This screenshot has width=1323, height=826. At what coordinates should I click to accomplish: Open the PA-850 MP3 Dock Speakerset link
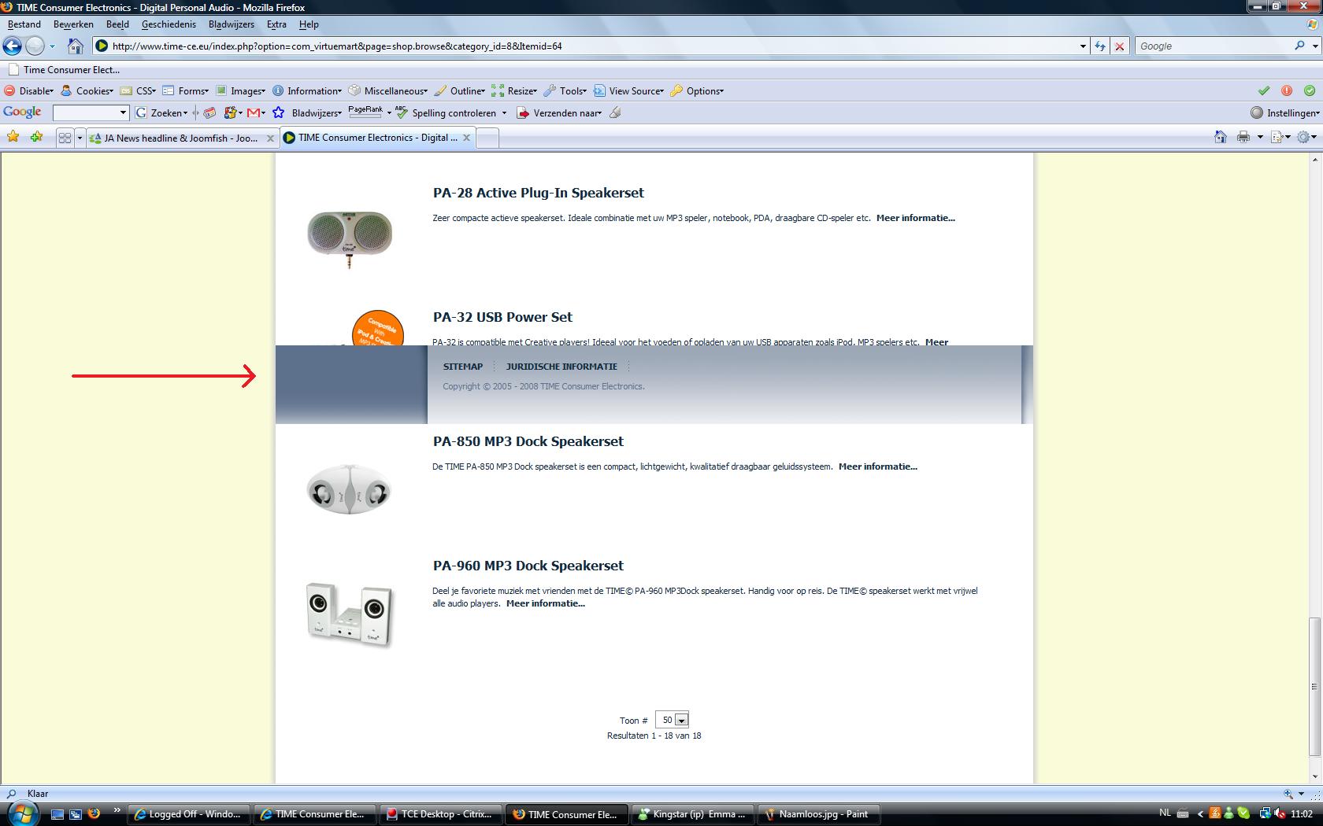528,441
